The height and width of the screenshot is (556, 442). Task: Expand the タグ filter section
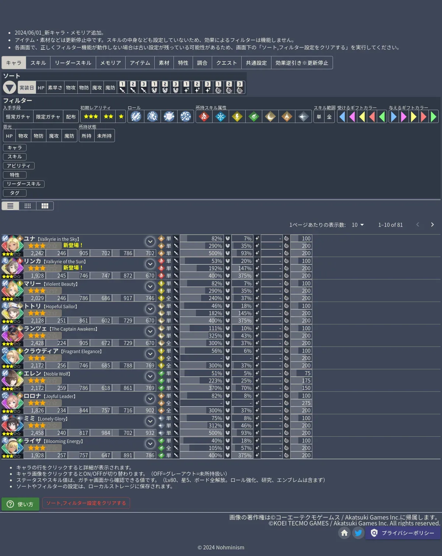15,193
